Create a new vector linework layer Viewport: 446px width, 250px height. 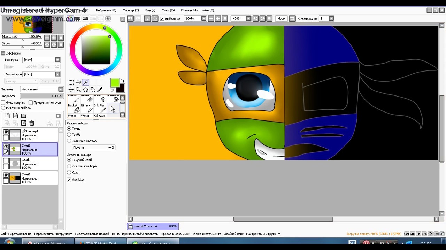tap(15, 116)
